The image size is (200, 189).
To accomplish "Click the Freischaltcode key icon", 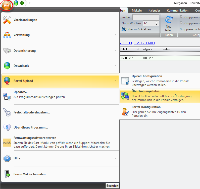I will pos(7,112).
